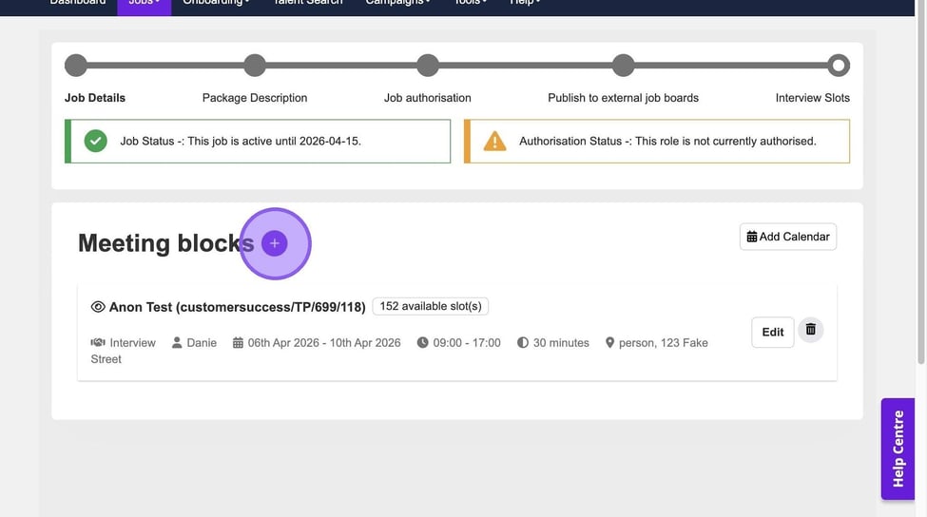This screenshot has height=517, width=927.
Task: Expand the Campaigns dropdown in navbar
Action: pyautogui.click(x=397, y=3)
